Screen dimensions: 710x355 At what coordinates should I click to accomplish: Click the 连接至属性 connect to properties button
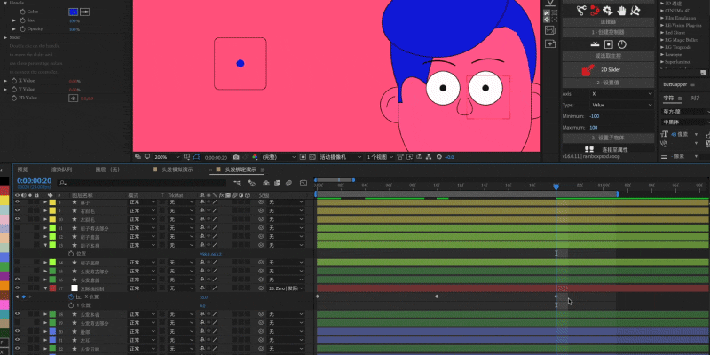pos(608,149)
